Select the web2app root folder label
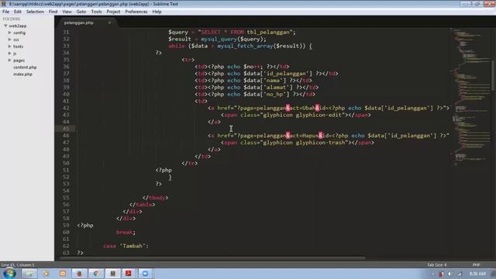Image resolution: width=496 pixels, height=279 pixels. point(18,26)
